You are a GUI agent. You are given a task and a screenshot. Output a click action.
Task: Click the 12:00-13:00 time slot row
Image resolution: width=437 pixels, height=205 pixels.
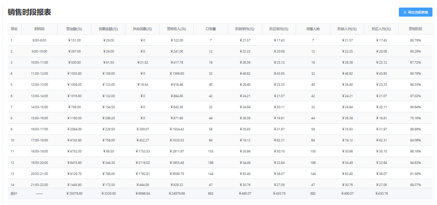[x=39, y=85]
